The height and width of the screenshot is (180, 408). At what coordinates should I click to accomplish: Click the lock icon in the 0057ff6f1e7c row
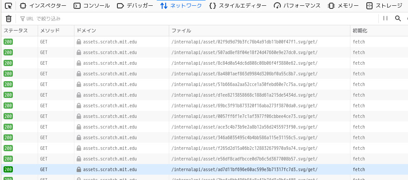point(79,116)
